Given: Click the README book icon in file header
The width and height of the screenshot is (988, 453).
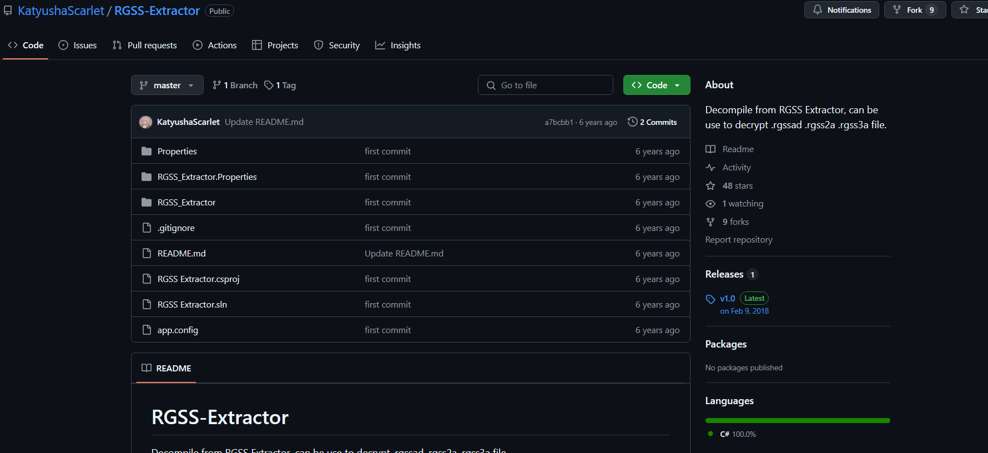Looking at the screenshot, I should (x=147, y=368).
